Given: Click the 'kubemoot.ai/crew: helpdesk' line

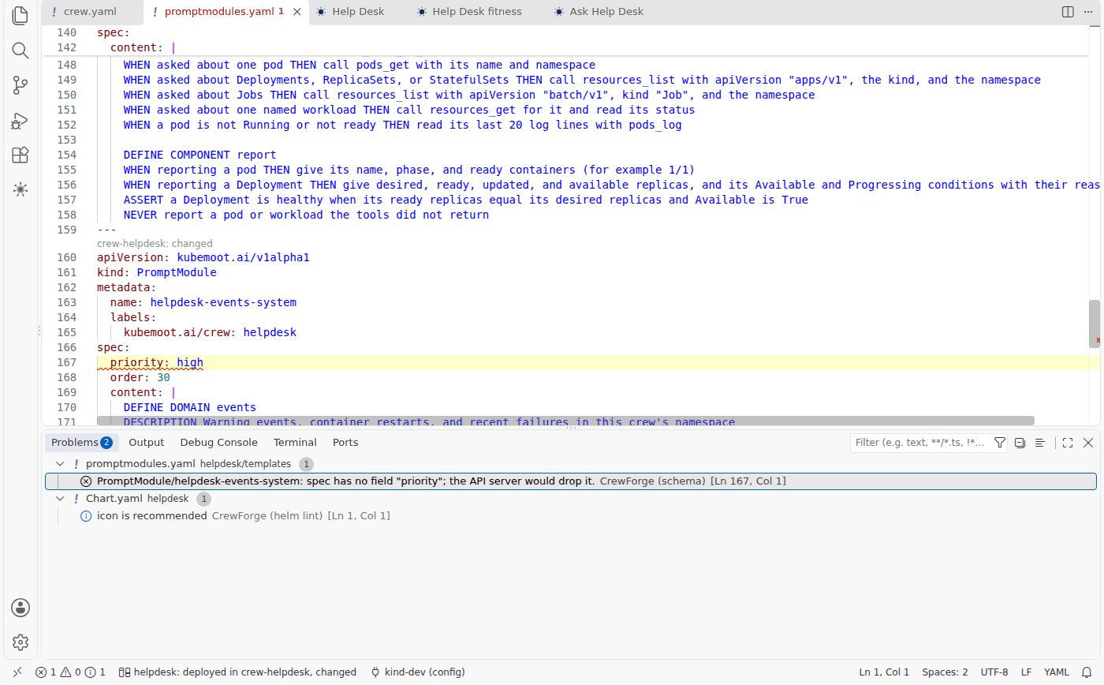Looking at the screenshot, I should 210,333.
